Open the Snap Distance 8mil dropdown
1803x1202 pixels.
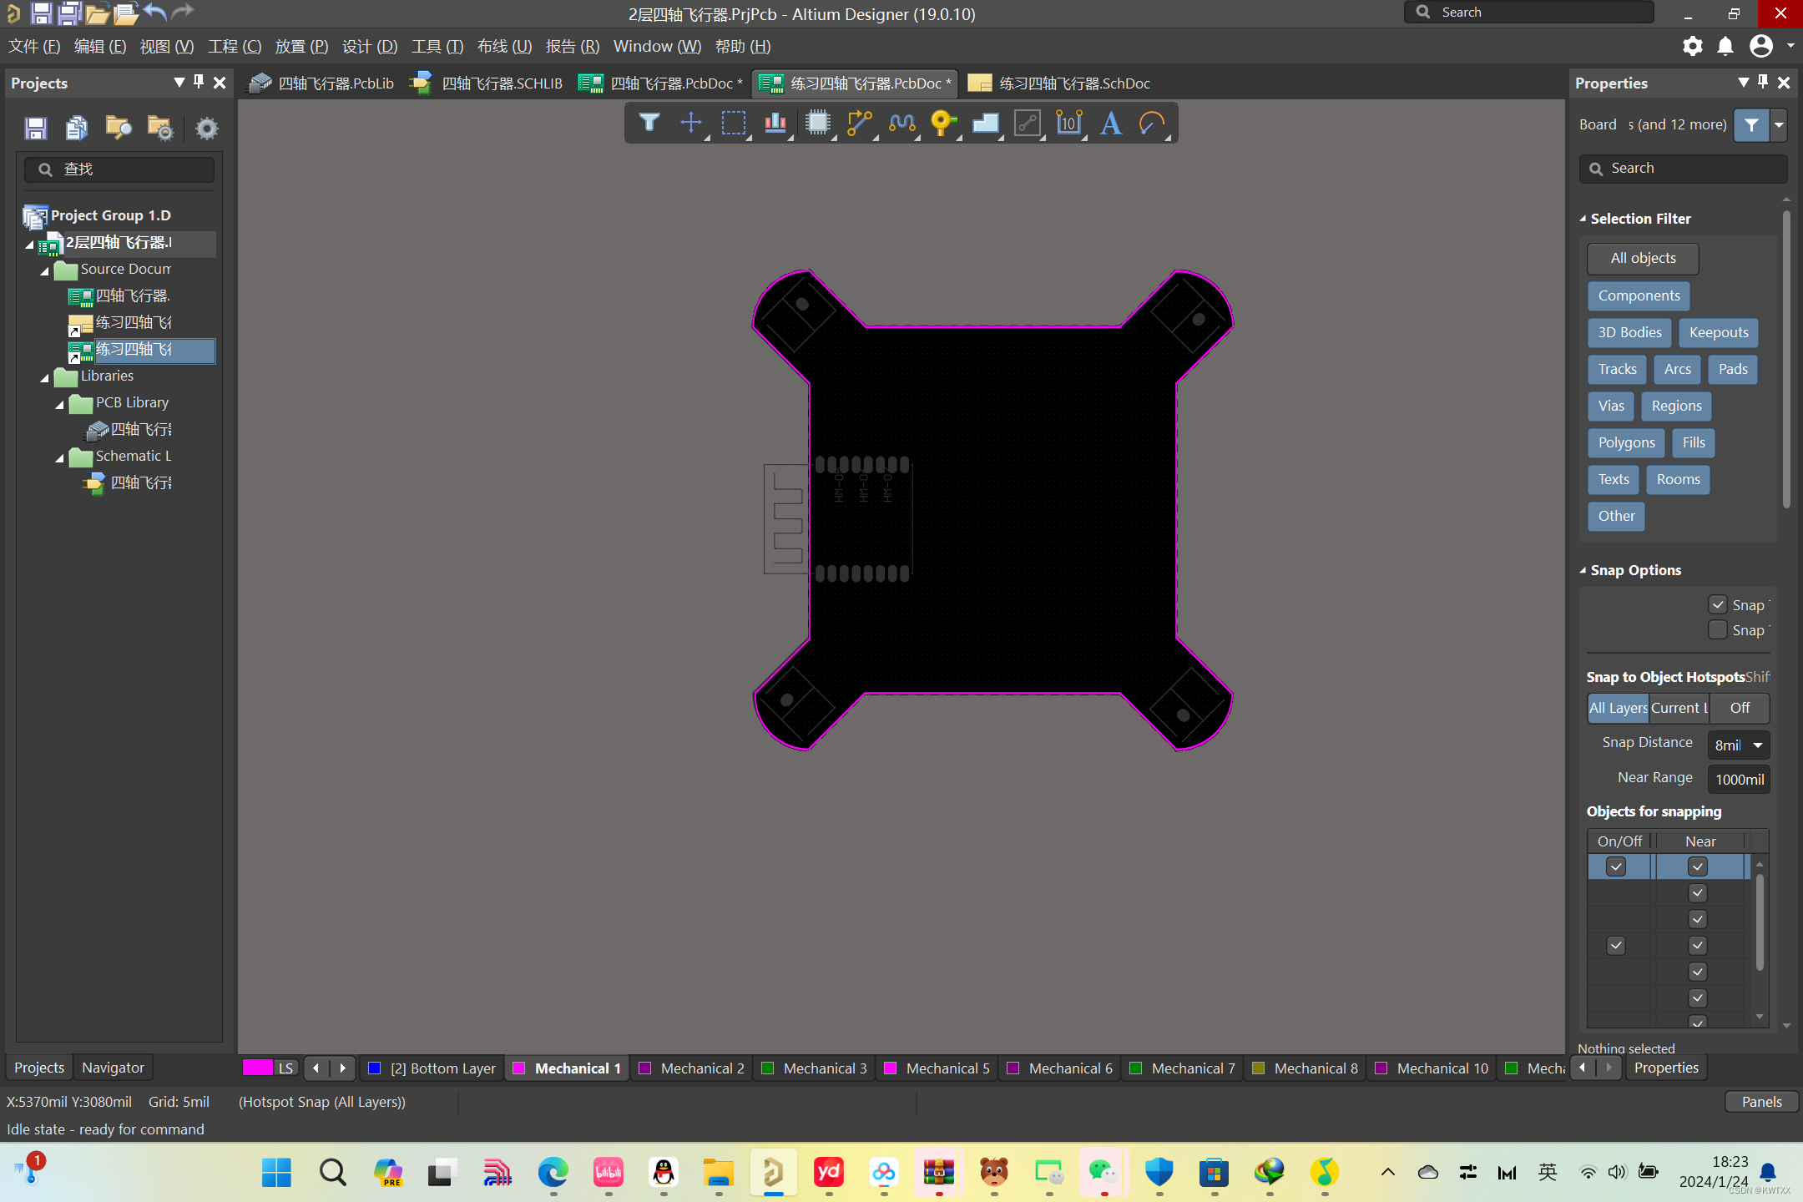(1757, 745)
